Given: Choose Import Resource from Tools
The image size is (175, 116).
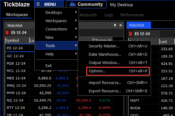Looking at the screenshot, I should [x=115, y=83].
